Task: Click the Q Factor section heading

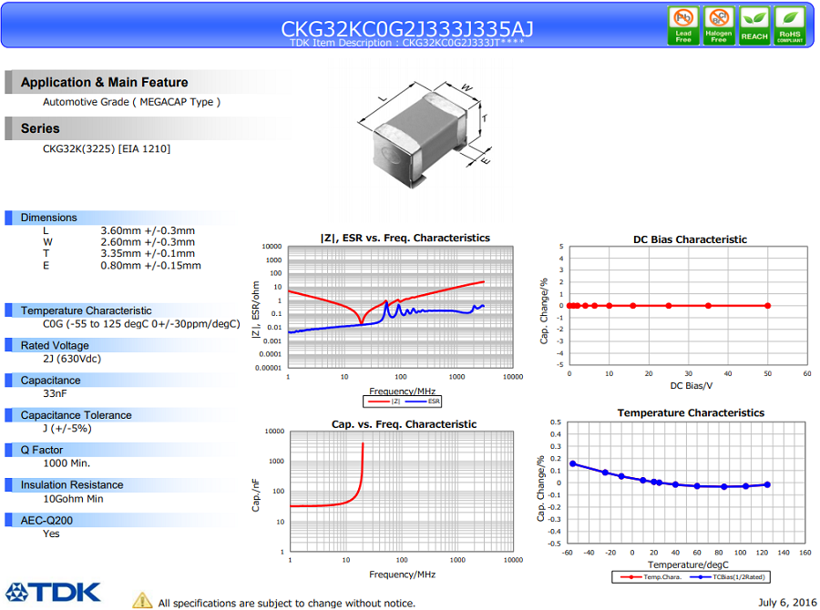Action: click(x=42, y=450)
